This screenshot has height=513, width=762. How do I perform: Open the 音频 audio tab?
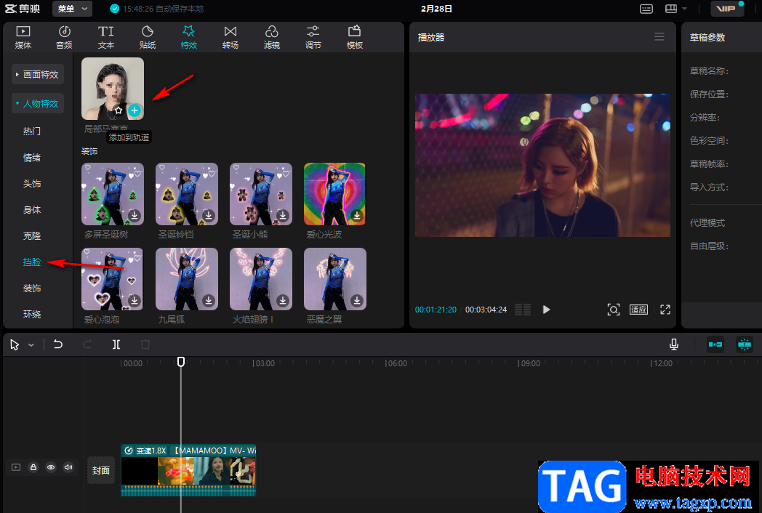coord(64,37)
